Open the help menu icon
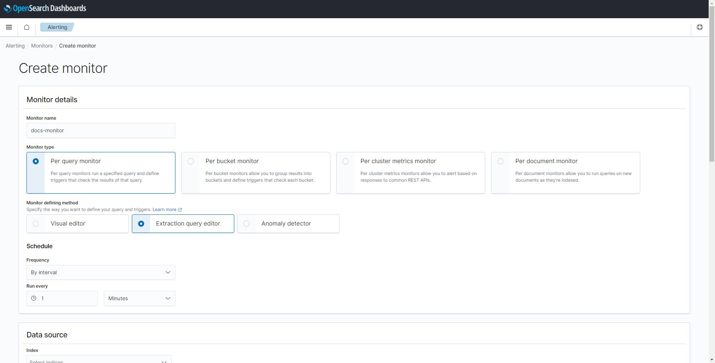The height and width of the screenshot is (363, 715). pos(700,27)
